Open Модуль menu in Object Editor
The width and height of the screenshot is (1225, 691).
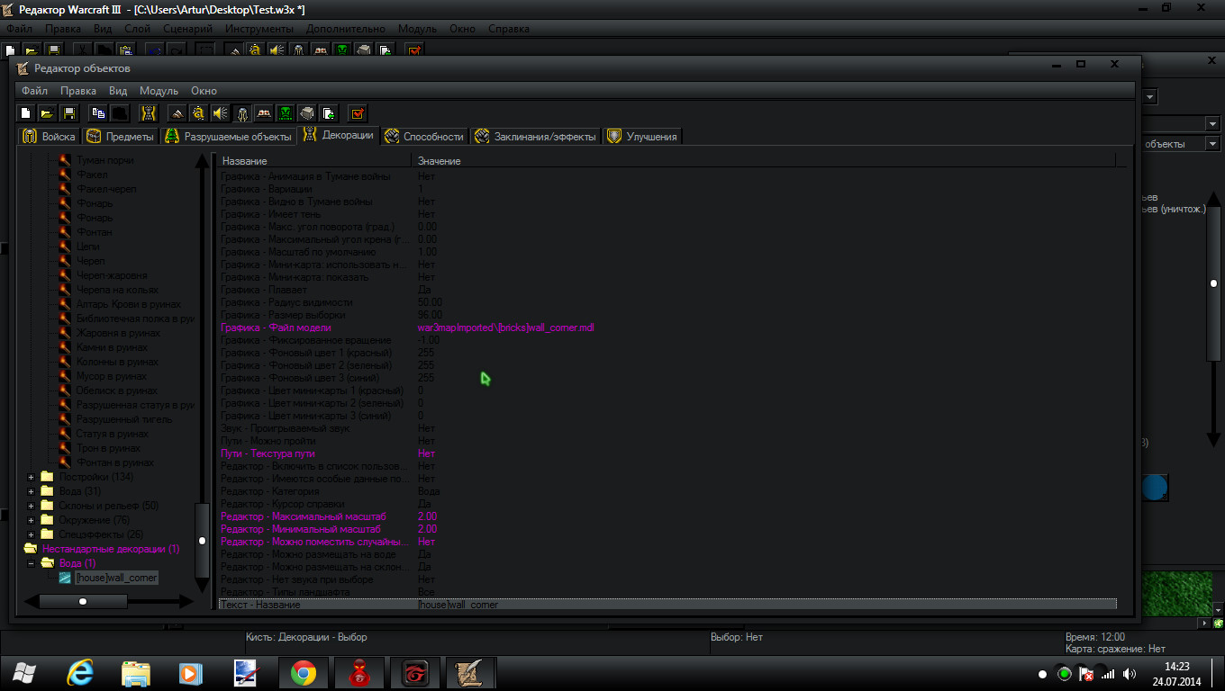pos(159,91)
